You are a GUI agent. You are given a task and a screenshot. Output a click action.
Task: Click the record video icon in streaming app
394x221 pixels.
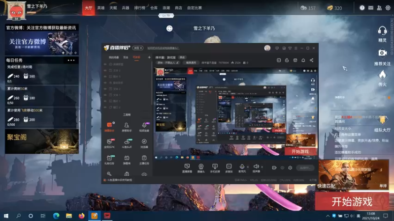tap(274, 167)
